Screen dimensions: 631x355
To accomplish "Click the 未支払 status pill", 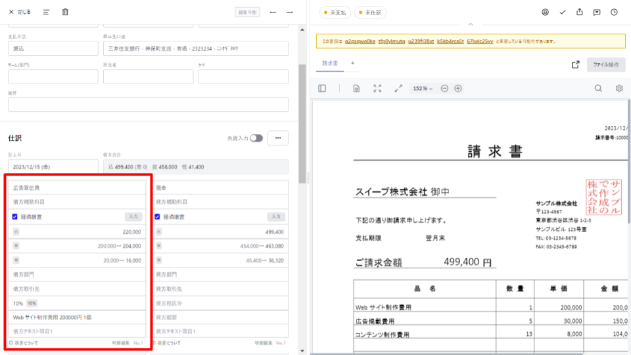I will click(x=335, y=12).
